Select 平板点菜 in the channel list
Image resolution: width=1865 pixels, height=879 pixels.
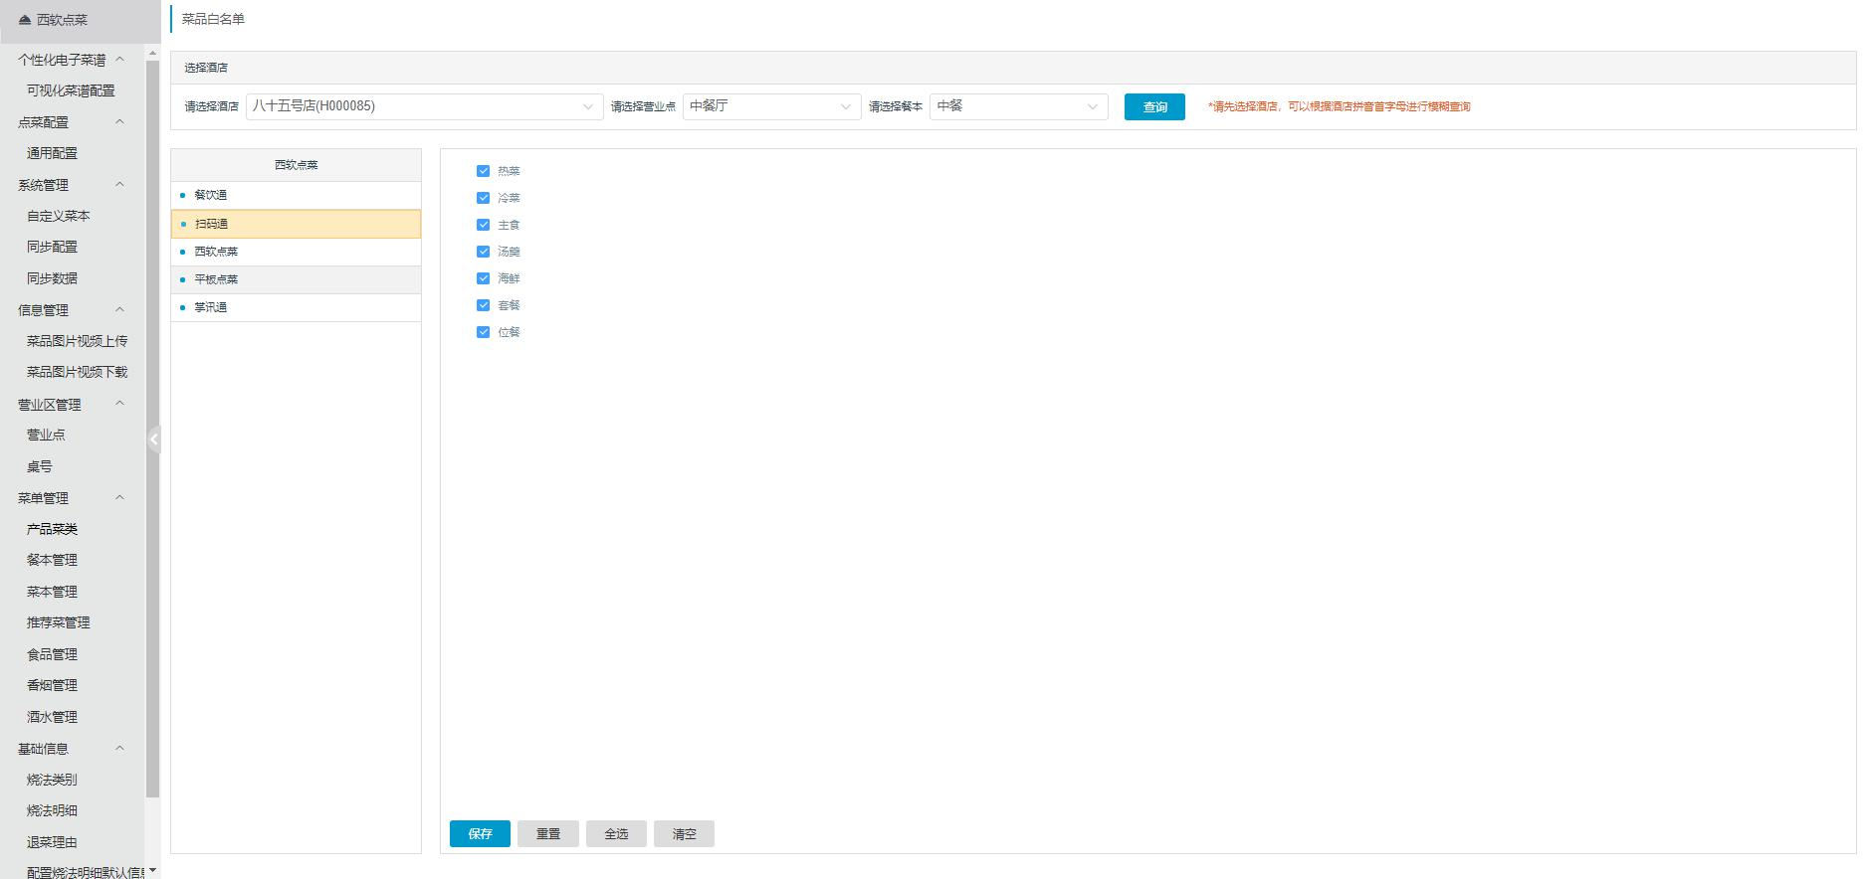216,279
